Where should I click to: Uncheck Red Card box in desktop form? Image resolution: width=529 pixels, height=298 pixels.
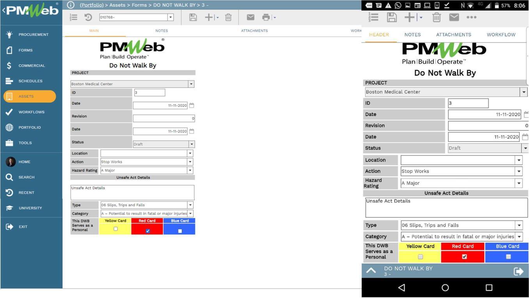coord(147,231)
